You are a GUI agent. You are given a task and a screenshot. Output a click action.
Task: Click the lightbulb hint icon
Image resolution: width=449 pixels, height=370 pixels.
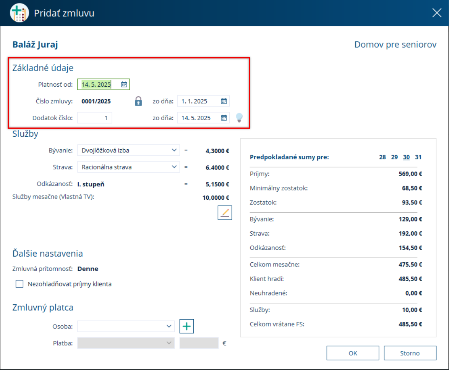tap(239, 118)
